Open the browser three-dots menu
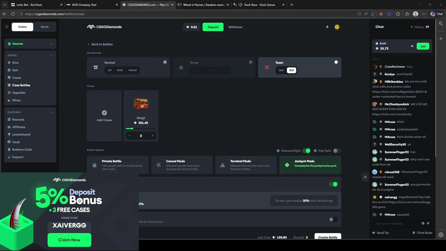The height and width of the screenshot is (251, 446). [424, 14]
